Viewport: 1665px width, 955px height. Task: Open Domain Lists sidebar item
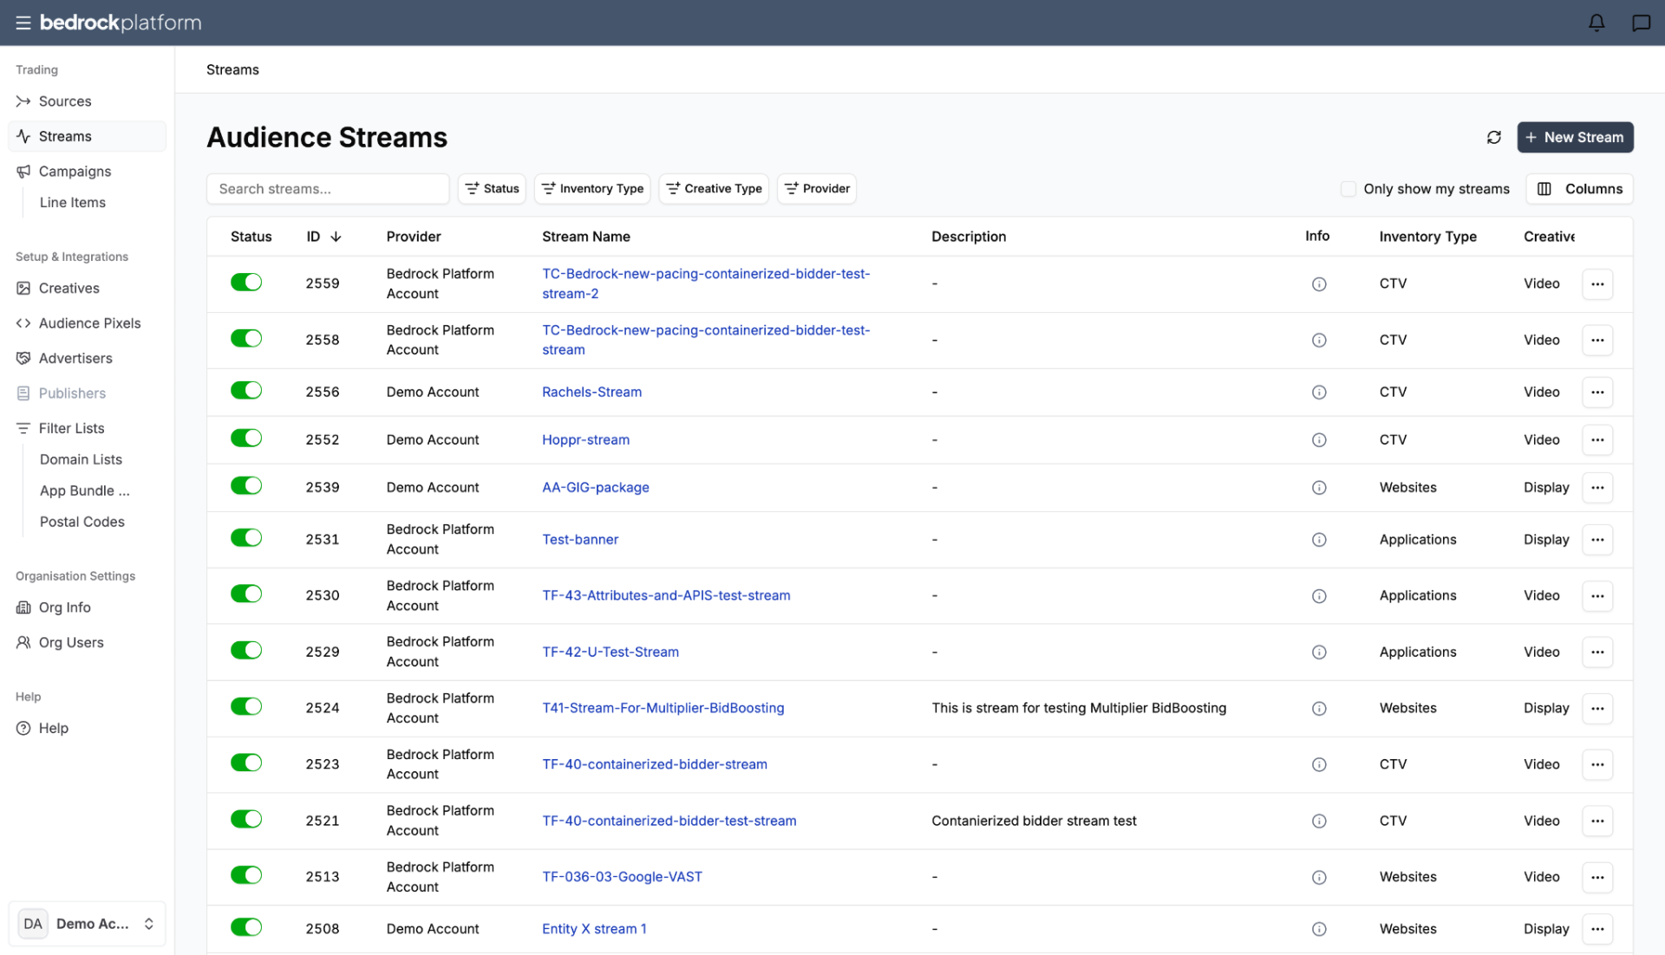81,459
